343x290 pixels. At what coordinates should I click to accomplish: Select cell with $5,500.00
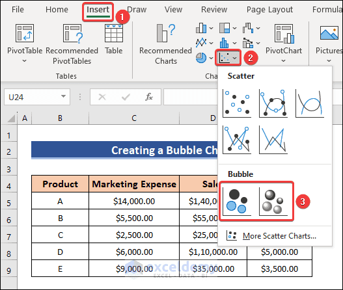click(134, 218)
